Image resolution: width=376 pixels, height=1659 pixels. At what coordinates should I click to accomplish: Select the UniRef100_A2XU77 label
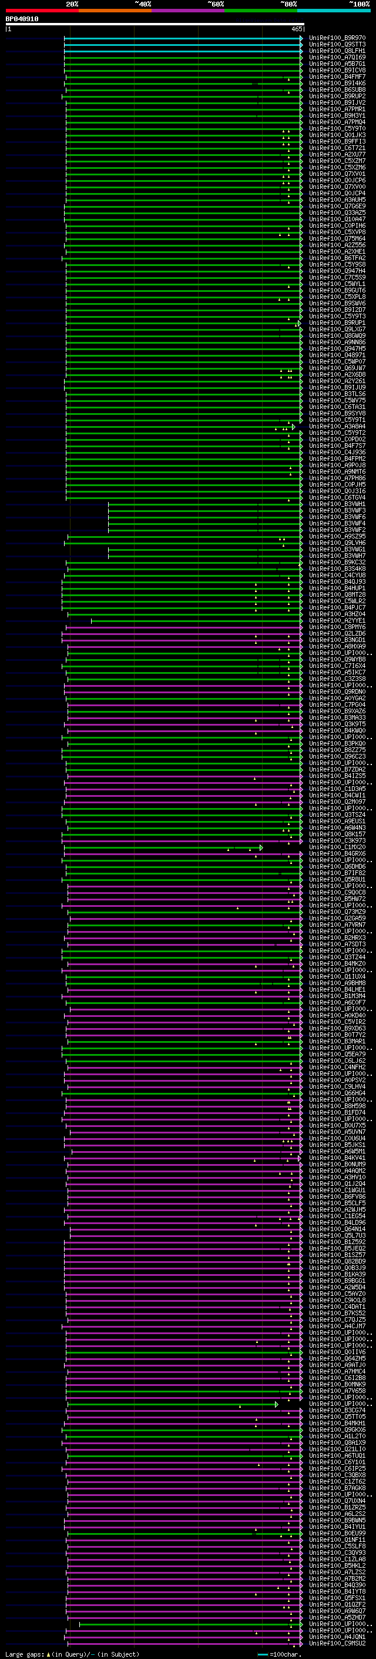[x=337, y=155]
